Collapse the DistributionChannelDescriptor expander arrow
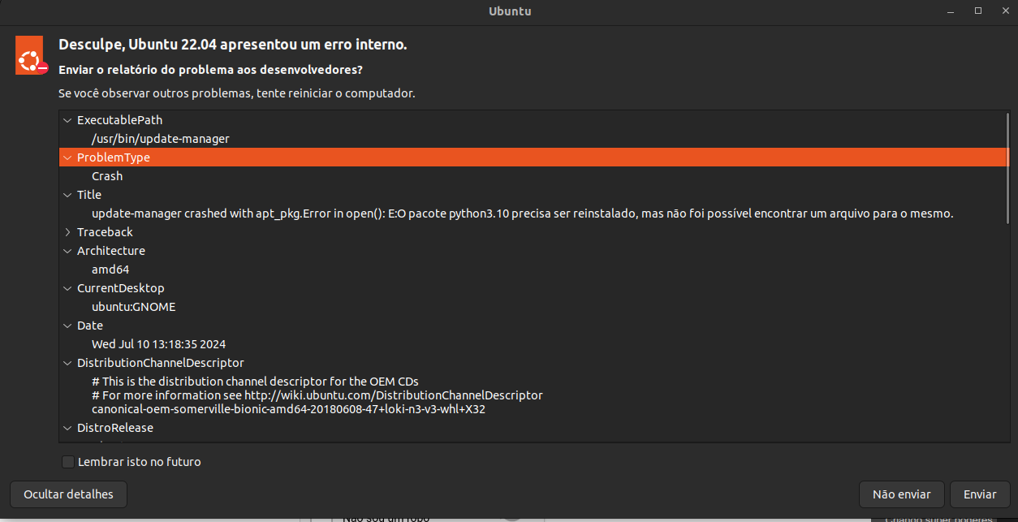Image resolution: width=1018 pixels, height=522 pixels. pos(67,363)
